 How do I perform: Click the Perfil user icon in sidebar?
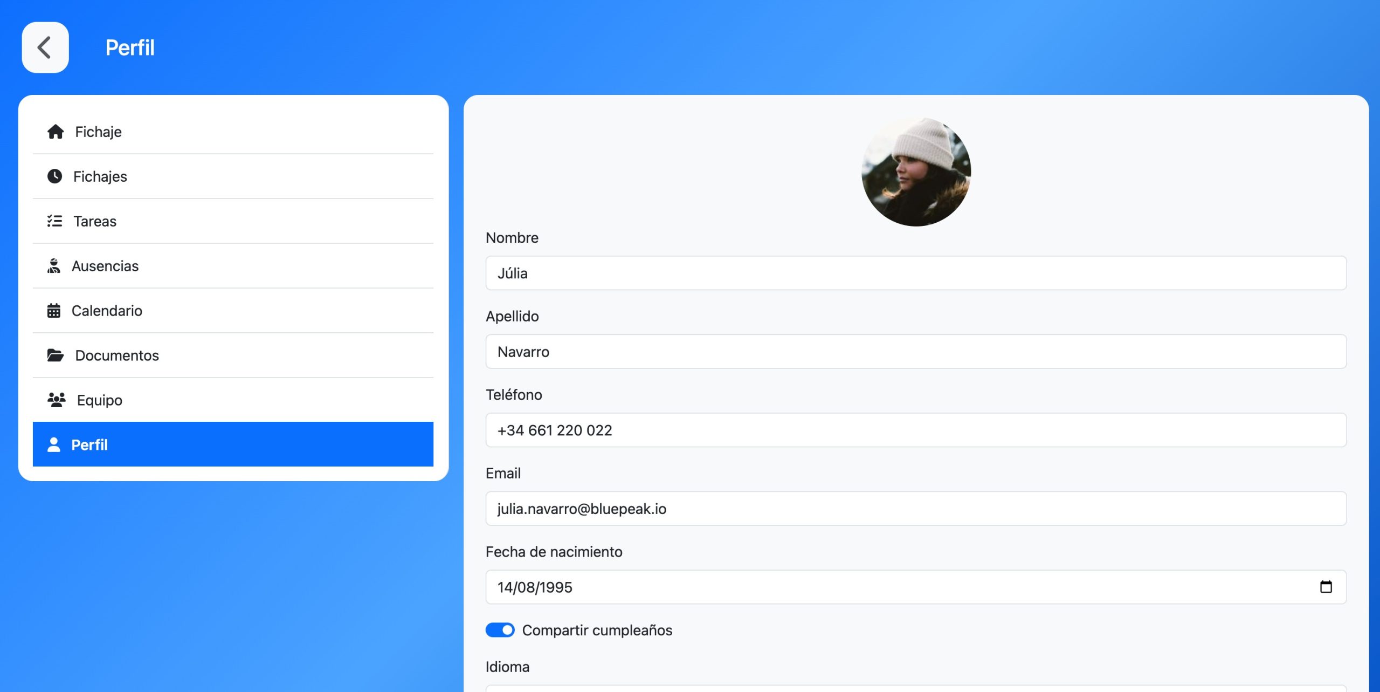[x=53, y=445]
